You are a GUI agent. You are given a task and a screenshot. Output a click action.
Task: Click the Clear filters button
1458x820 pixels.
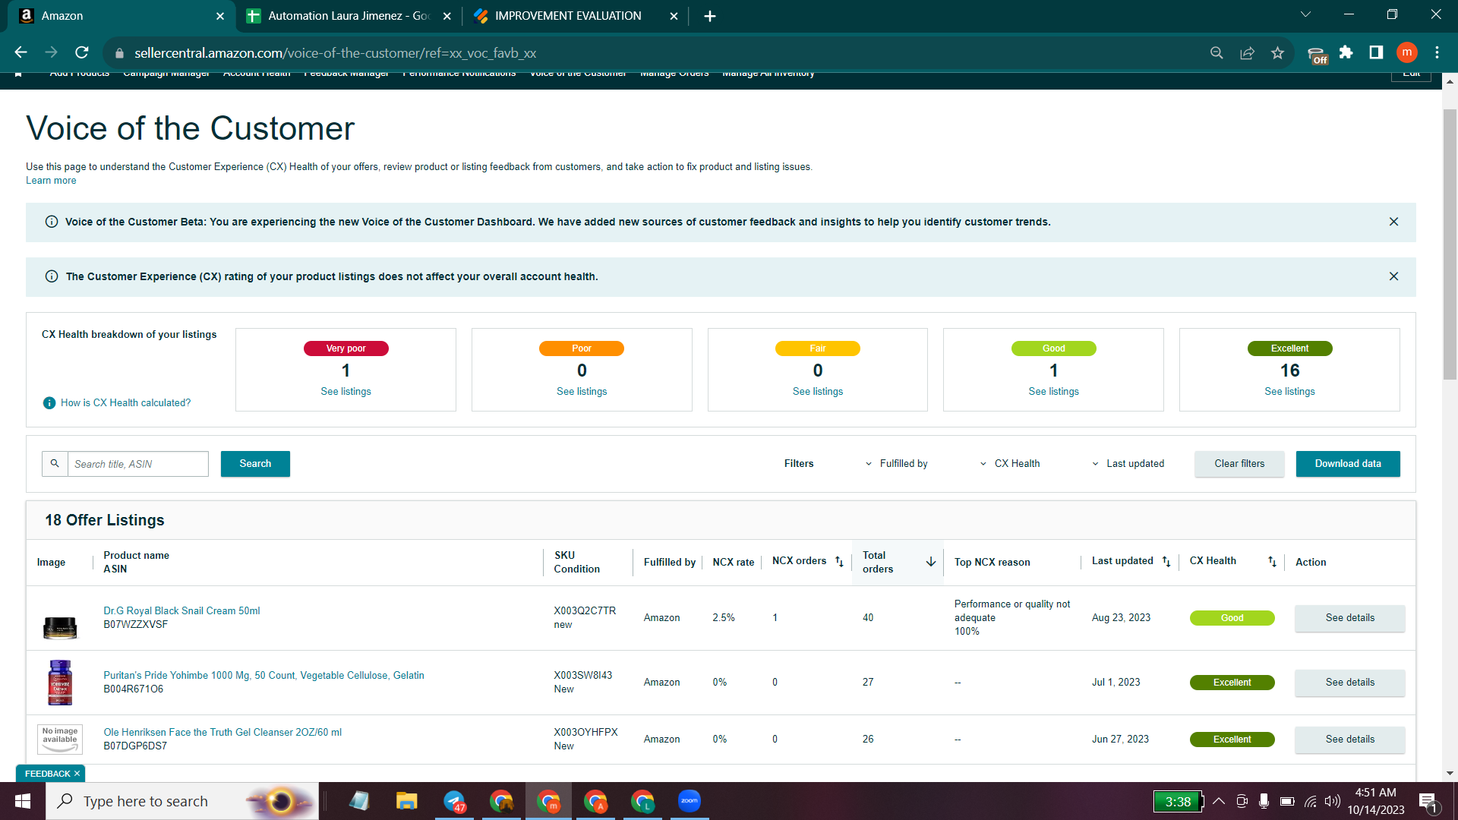(x=1239, y=464)
